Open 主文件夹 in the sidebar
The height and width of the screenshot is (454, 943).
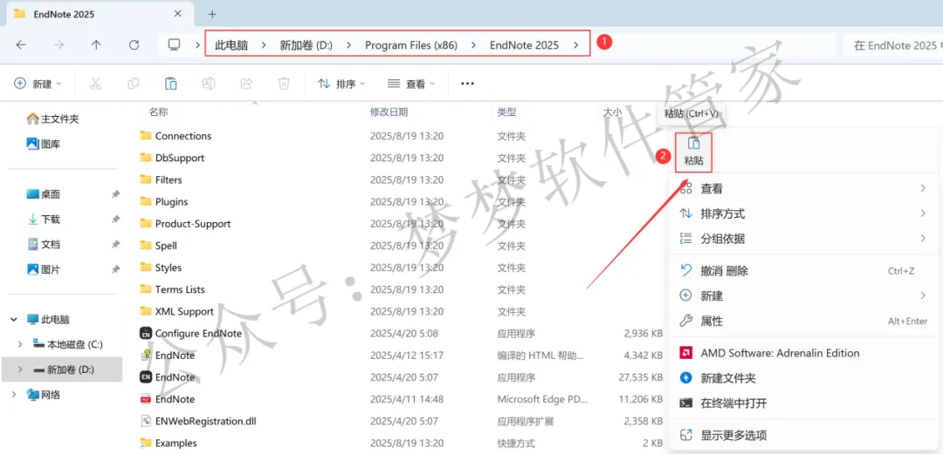[53, 119]
